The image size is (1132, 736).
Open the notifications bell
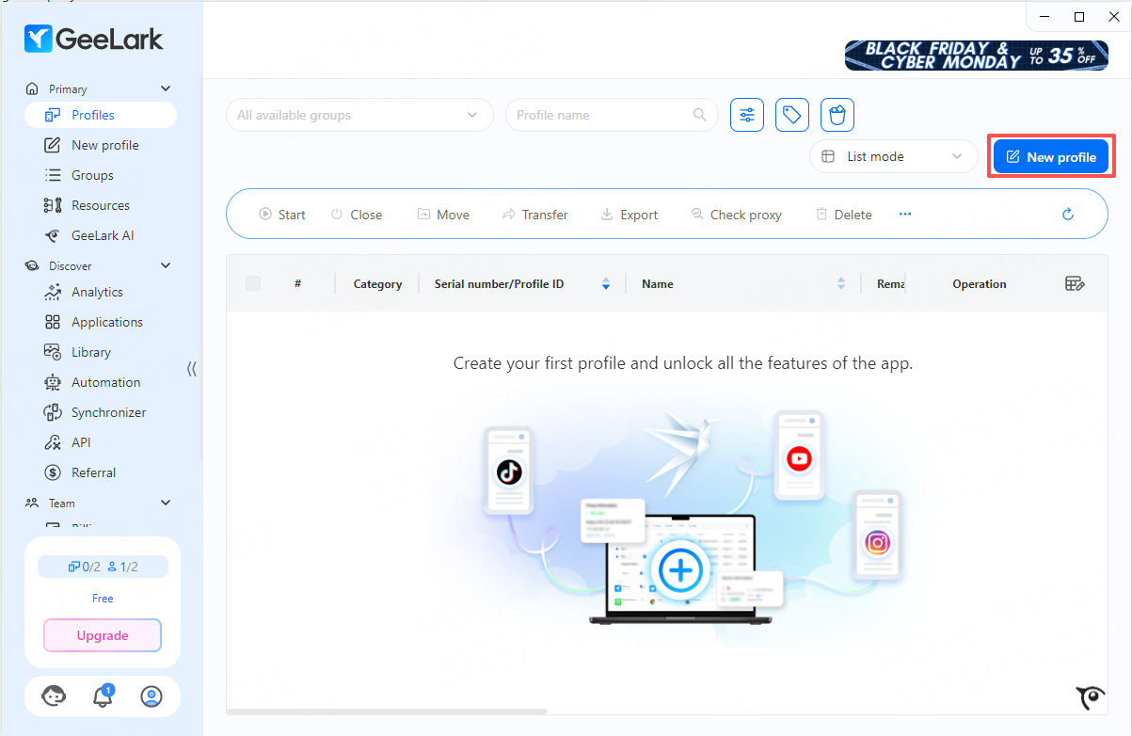(x=103, y=696)
